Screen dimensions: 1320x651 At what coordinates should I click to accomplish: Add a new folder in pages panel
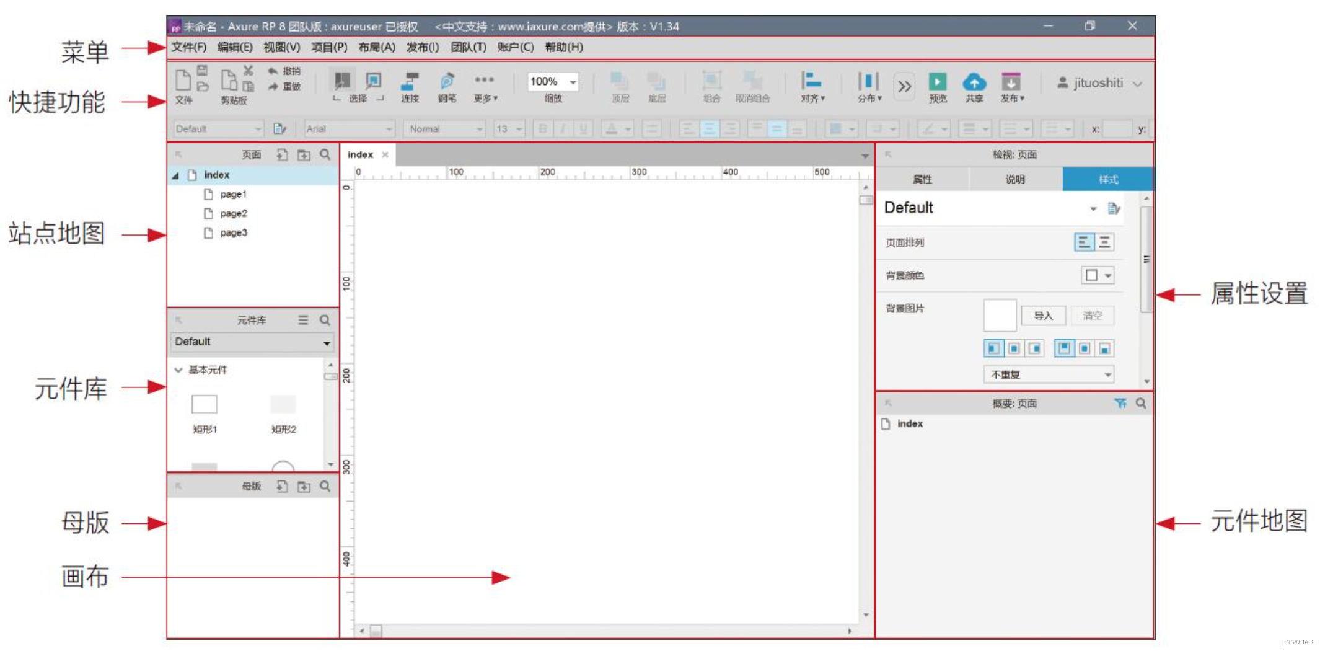tap(304, 155)
